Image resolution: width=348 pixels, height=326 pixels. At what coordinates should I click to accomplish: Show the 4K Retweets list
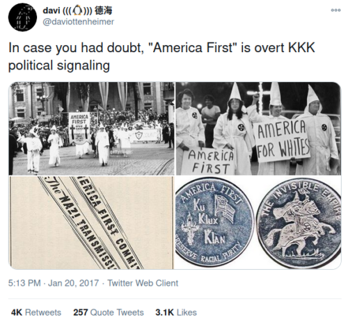pyautogui.click(x=36, y=312)
